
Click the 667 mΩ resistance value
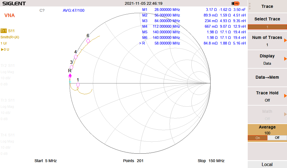[x=211, y=27]
